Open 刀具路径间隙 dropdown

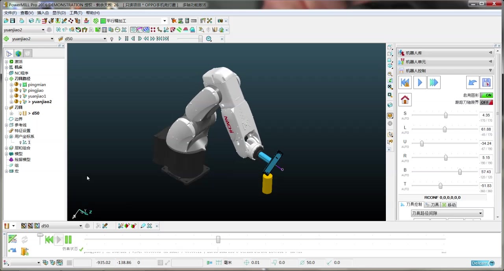[x=447, y=213]
